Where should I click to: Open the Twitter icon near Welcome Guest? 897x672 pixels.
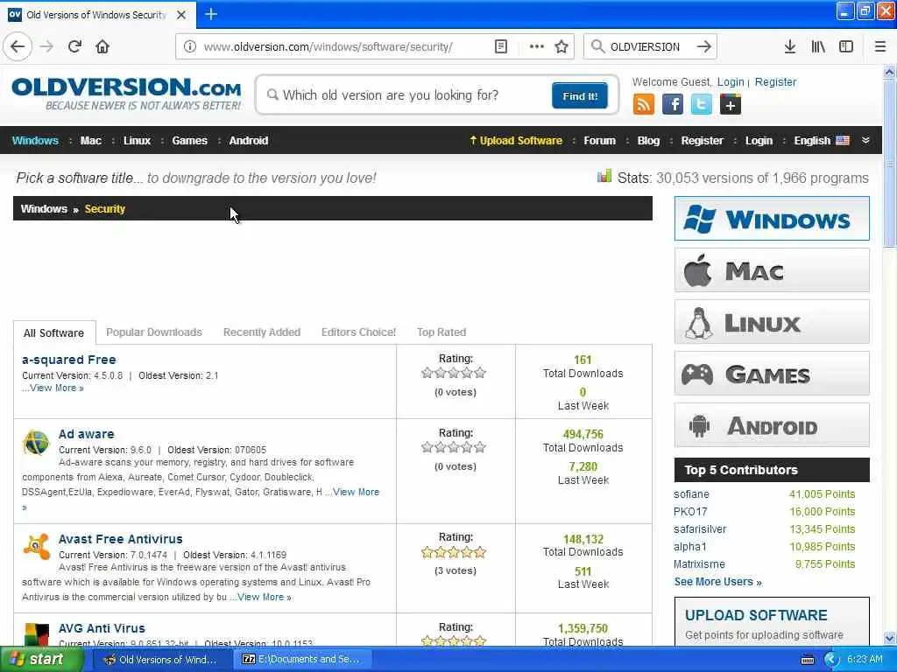702,105
